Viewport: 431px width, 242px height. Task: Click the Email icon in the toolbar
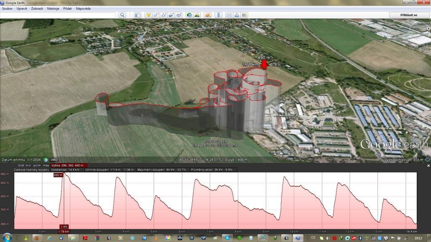[x=229, y=15]
